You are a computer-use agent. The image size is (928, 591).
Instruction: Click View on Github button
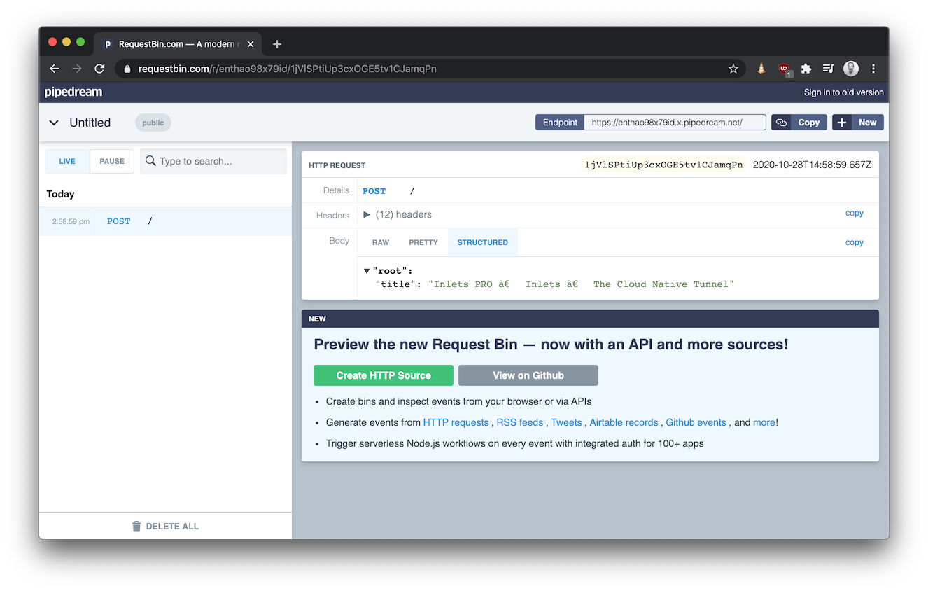tap(528, 375)
